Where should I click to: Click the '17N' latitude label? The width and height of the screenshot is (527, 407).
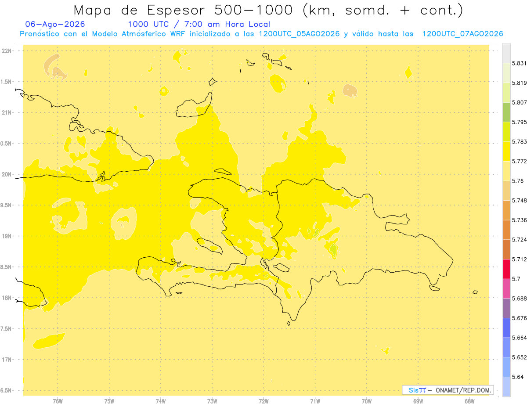[x=7, y=360]
